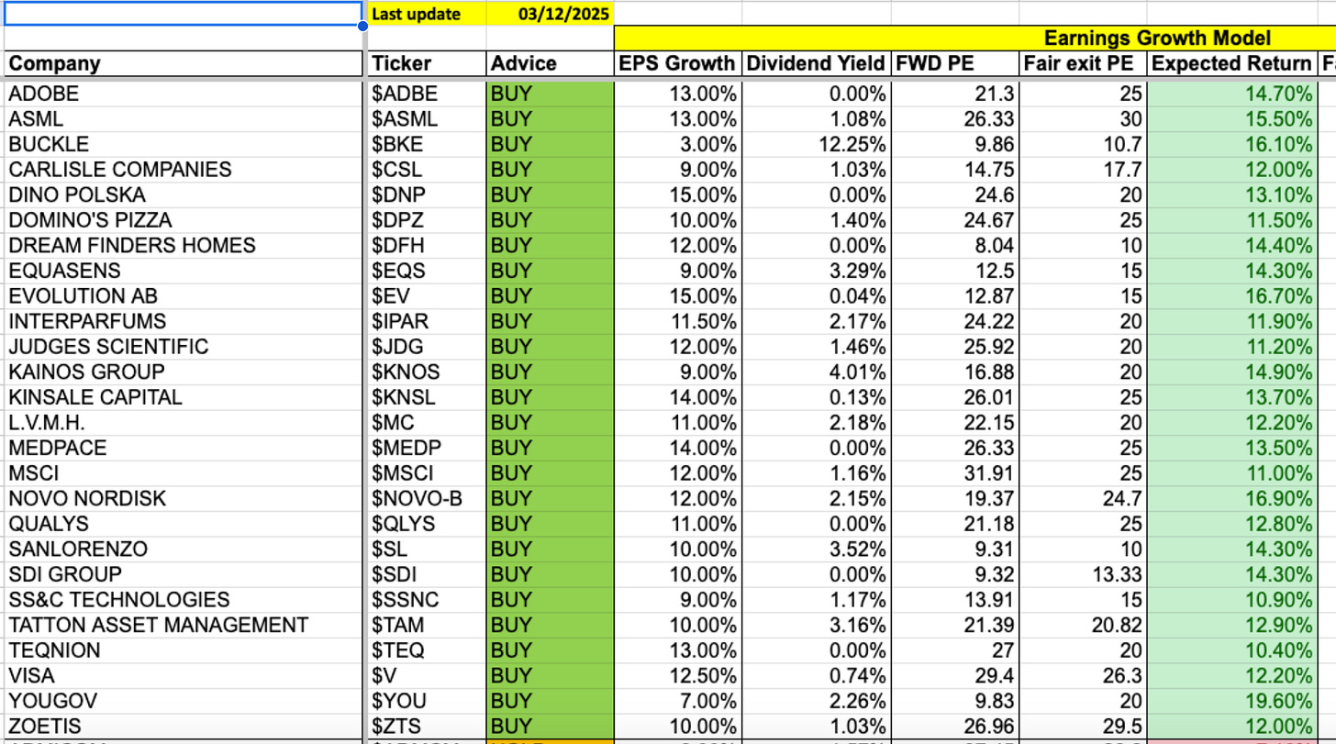Click TATTON ASSET MANAGEMENT fair exit PE 20.82
The image size is (1336, 744).
(1084, 625)
